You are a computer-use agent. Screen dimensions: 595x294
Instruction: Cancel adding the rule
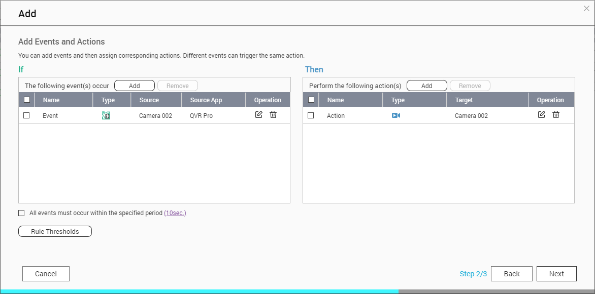tap(46, 274)
